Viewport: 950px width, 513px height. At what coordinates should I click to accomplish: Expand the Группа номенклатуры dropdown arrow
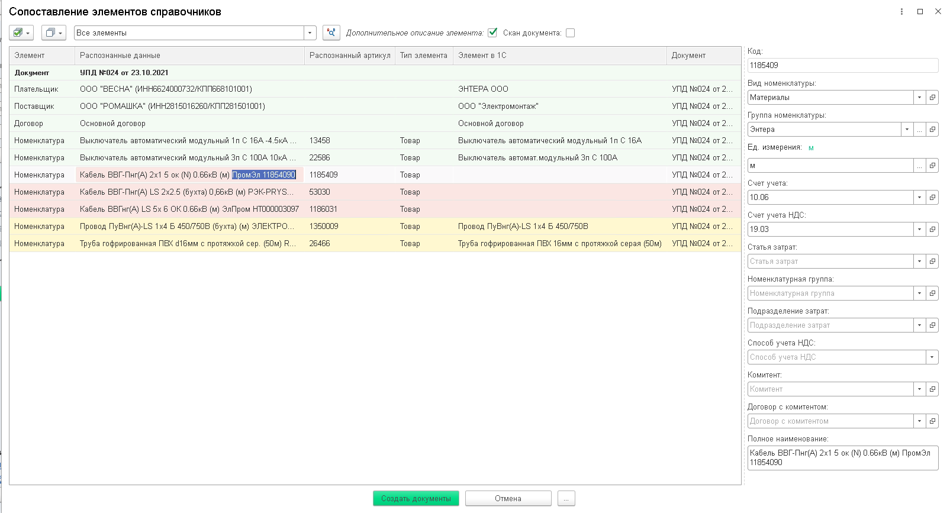(x=907, y=129)
